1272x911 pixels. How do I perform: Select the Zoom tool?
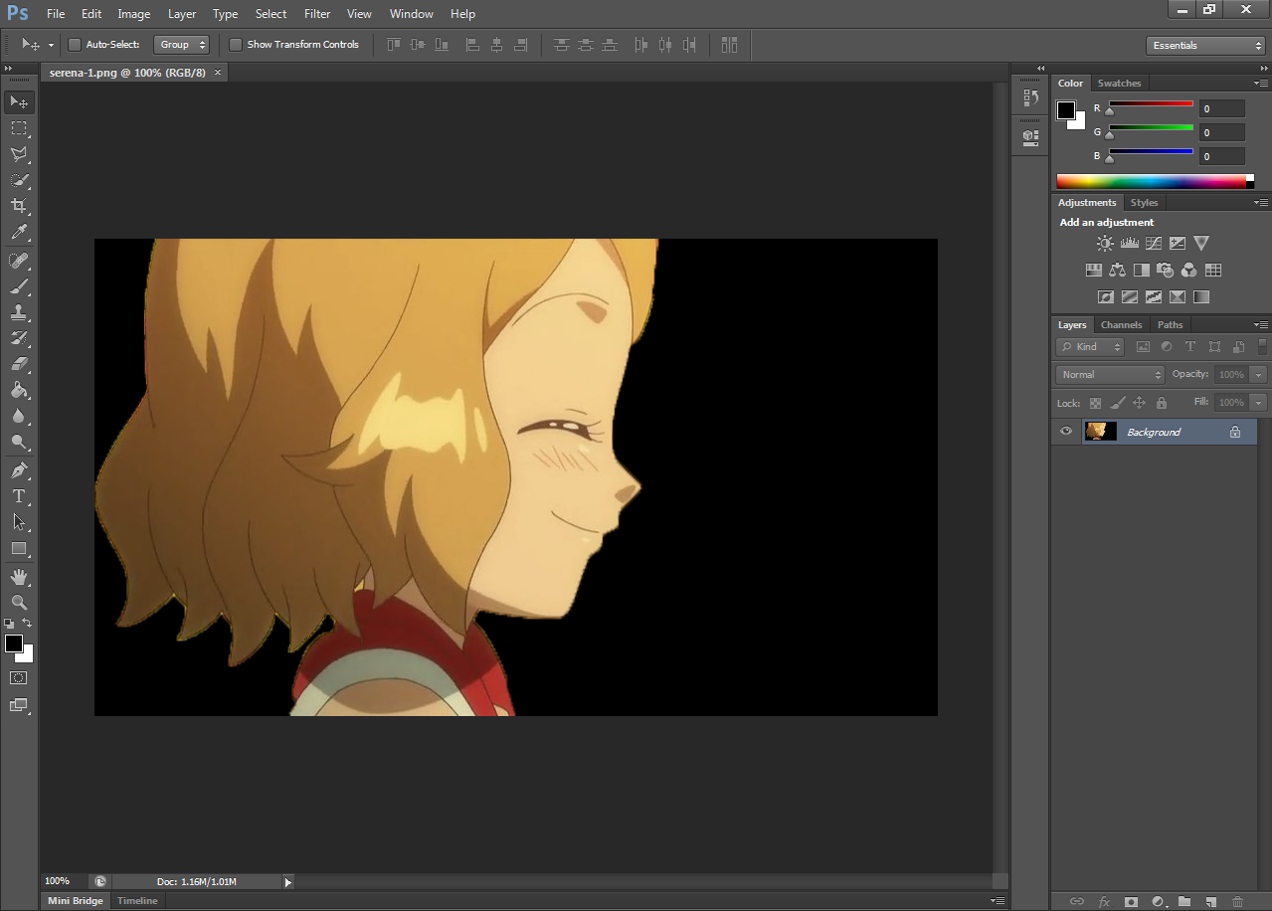point(19,603)
